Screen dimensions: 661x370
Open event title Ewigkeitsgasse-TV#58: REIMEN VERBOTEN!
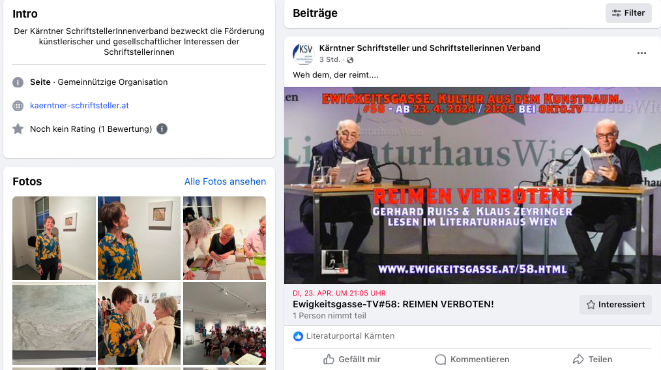[x=393, y=304]
